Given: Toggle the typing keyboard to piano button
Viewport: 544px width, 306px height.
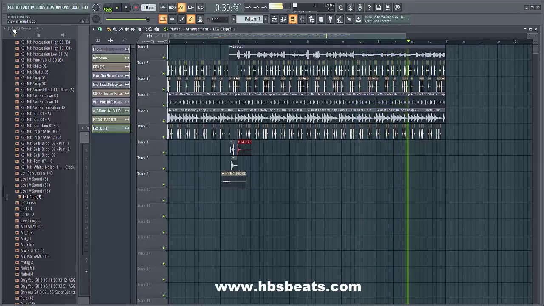Looking at the screenshot, I should 163,19.
